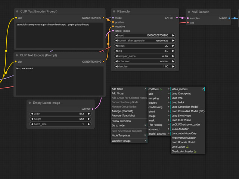Decrease denoise with the left arrow

pos(117,66)
